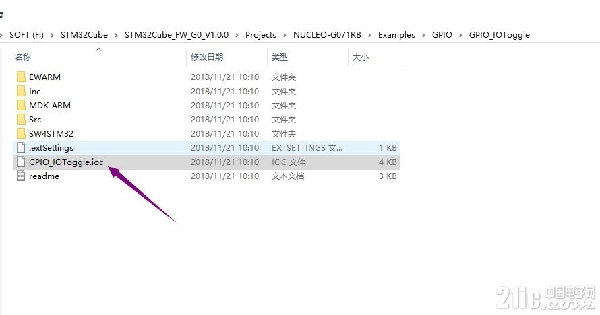600x315 pixels.
Task: Expand the chevron after STM32Cube_FW_G0_V1.0.0
Action: tap(237, 35)
